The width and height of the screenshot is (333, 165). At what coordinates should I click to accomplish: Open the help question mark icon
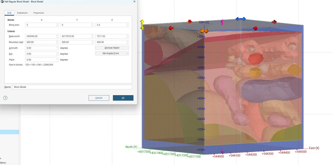pos(5,98)
